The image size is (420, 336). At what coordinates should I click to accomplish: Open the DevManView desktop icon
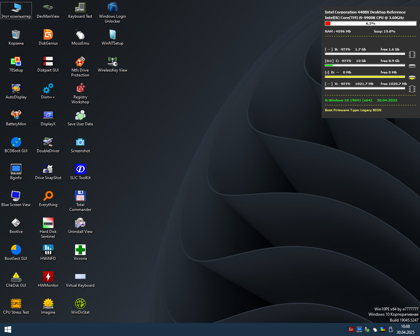click(48, 10)
